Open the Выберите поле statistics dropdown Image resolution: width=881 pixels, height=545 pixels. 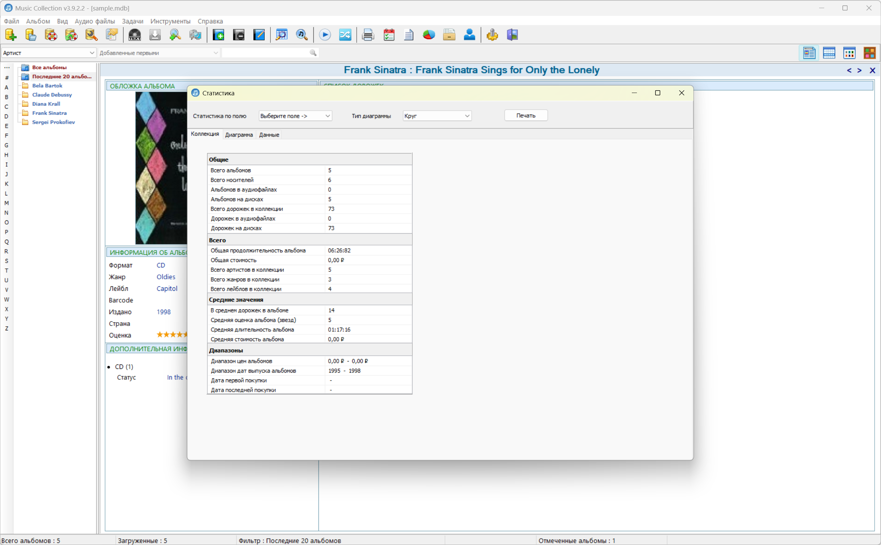click(x=295, y=116)
